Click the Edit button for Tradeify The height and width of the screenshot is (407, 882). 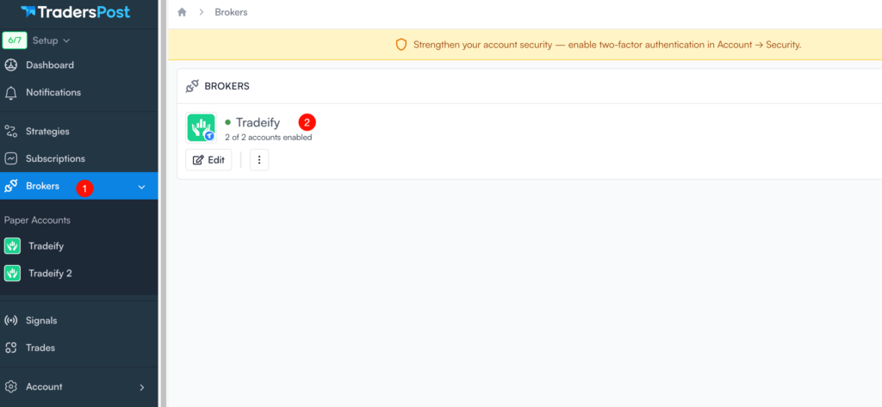point(208,160)
